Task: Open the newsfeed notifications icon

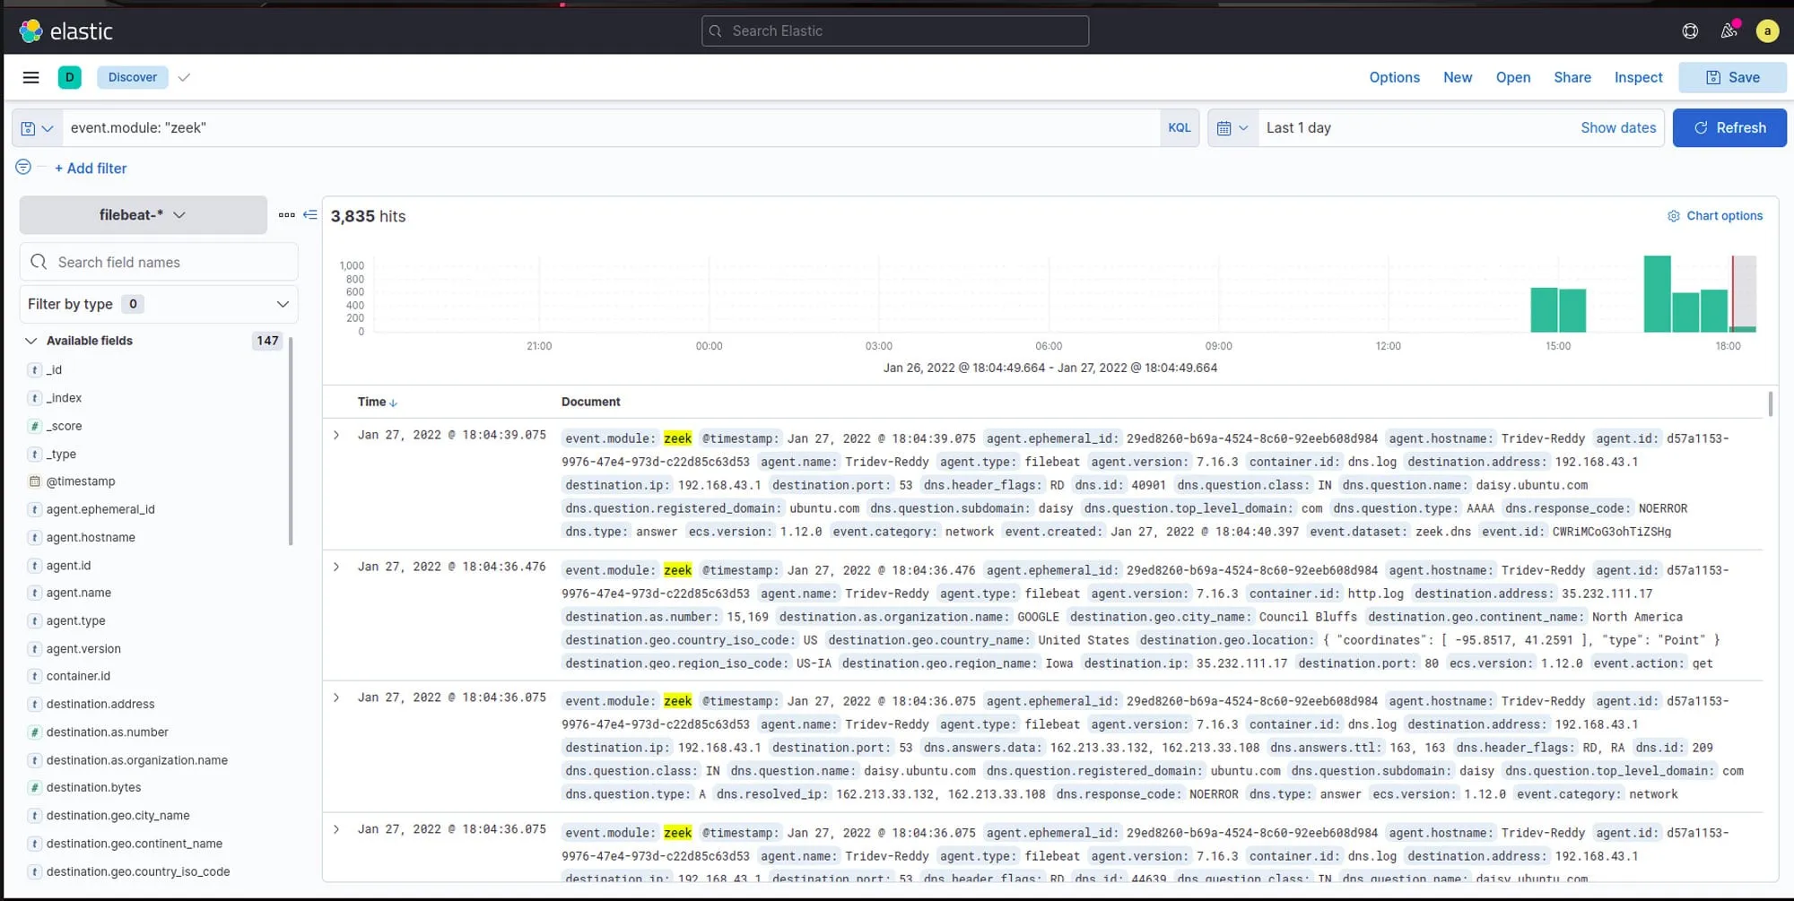Action: (1729, 30)
